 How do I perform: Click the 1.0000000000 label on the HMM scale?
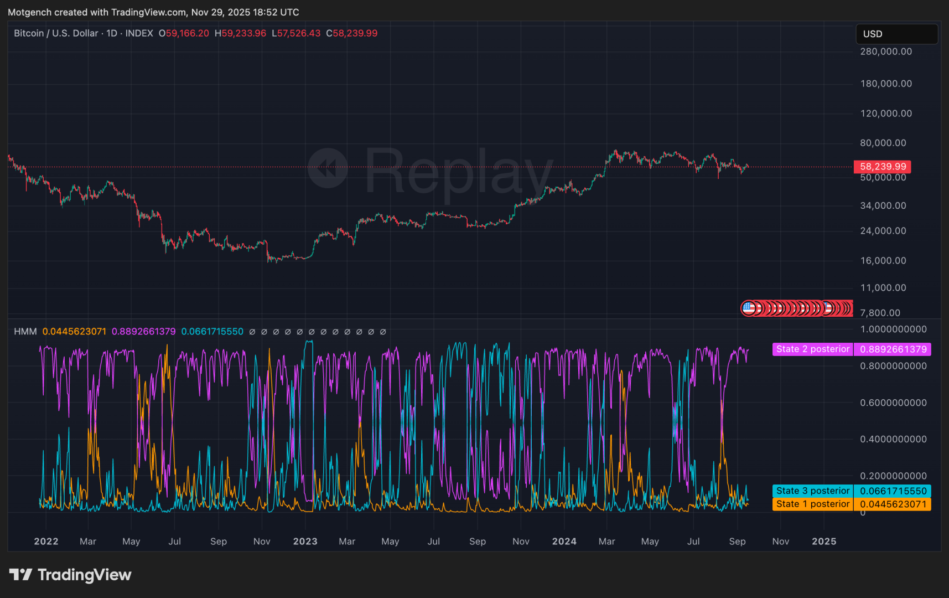[x=893, y=329]
